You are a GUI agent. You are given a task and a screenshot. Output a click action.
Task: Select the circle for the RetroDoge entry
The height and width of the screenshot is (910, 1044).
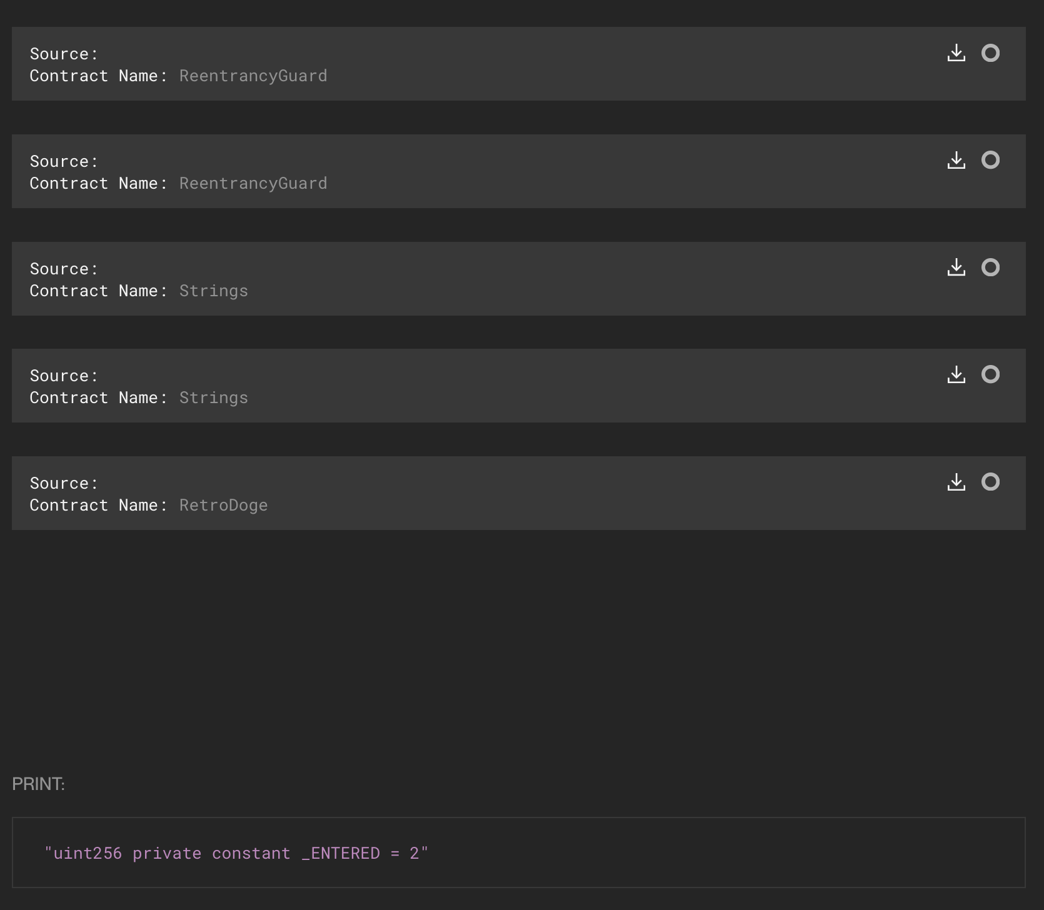point(990,482)
